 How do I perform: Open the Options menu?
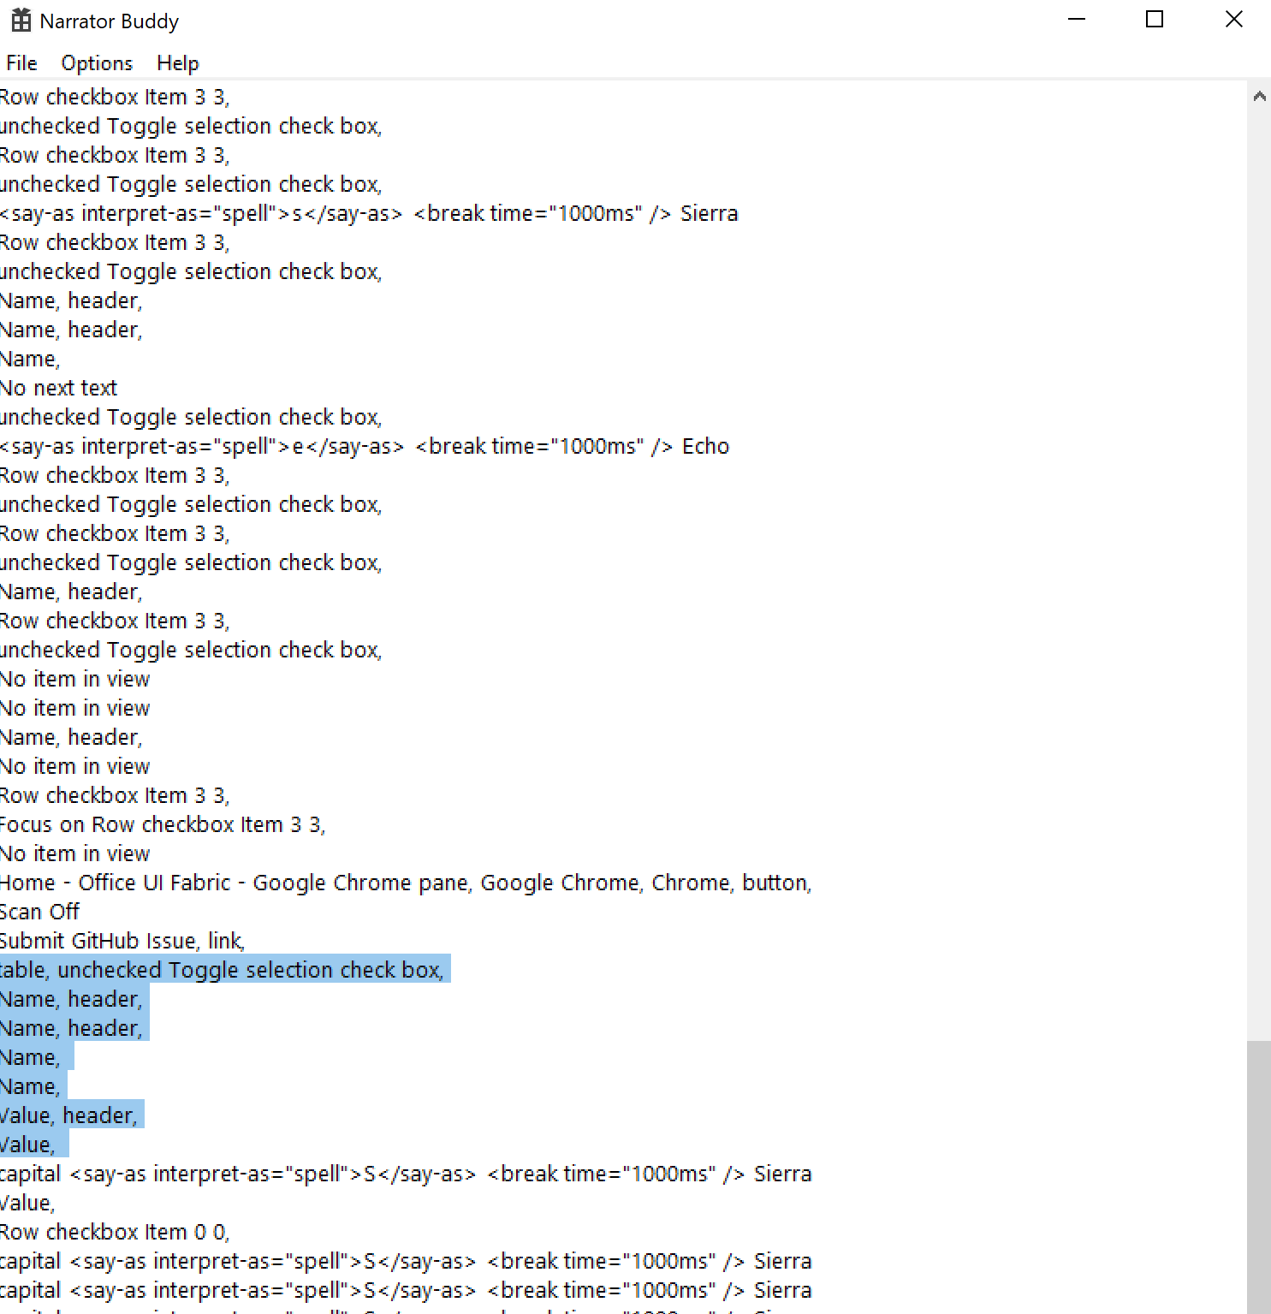tap(97, 62)
